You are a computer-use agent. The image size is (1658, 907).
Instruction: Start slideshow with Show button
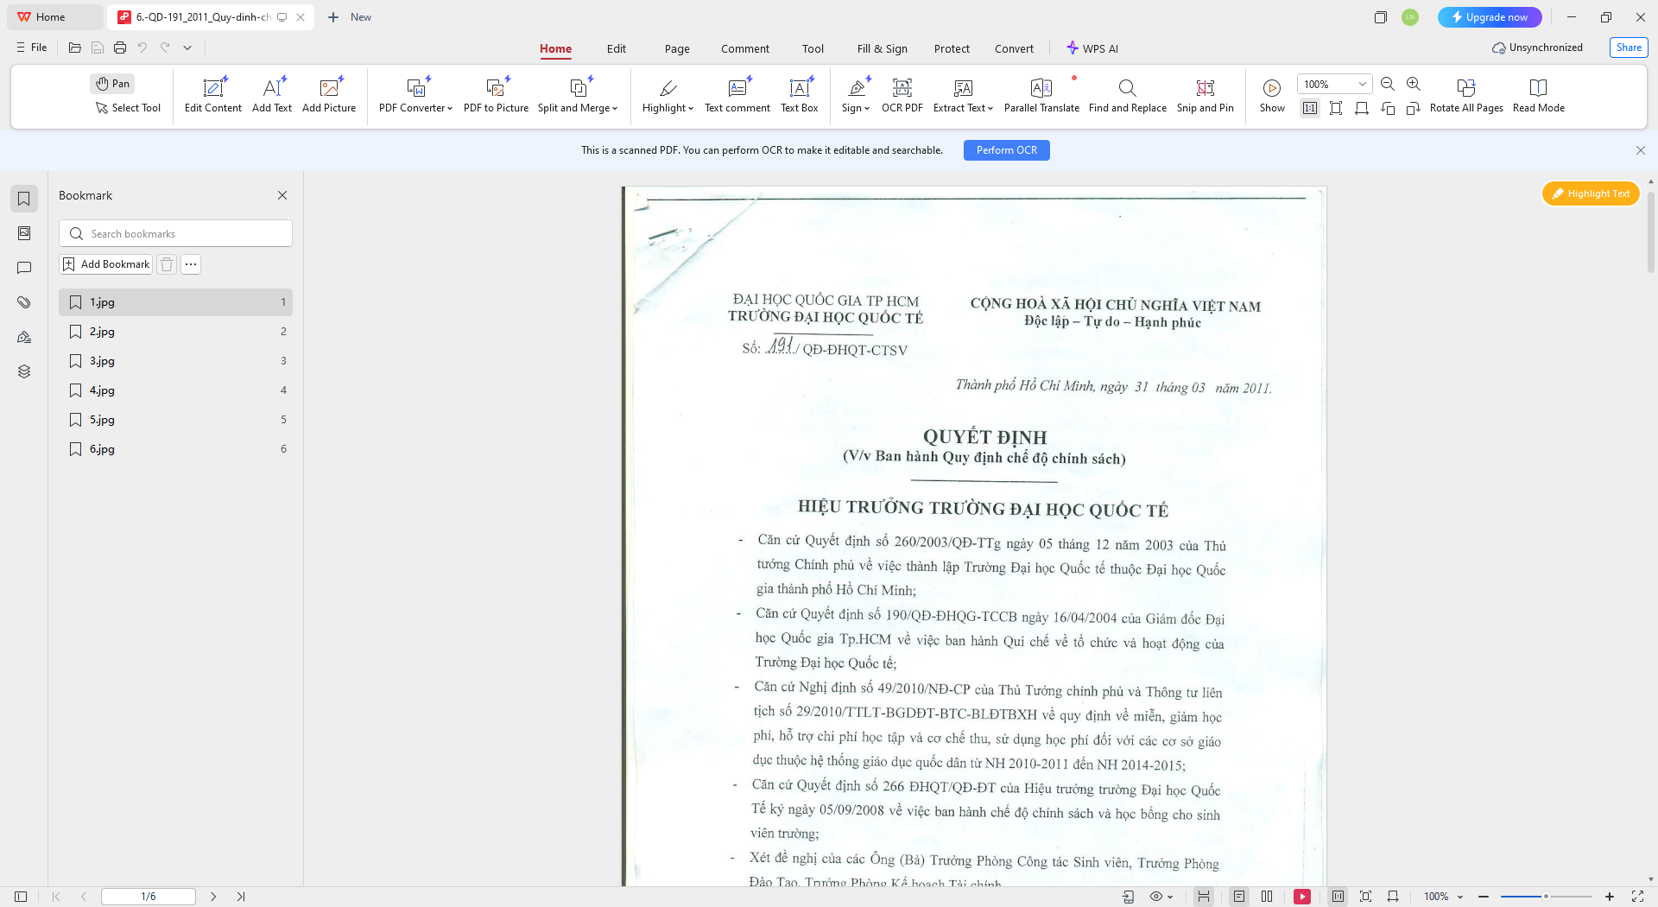pyautogui.click(x=1272, y=96)
